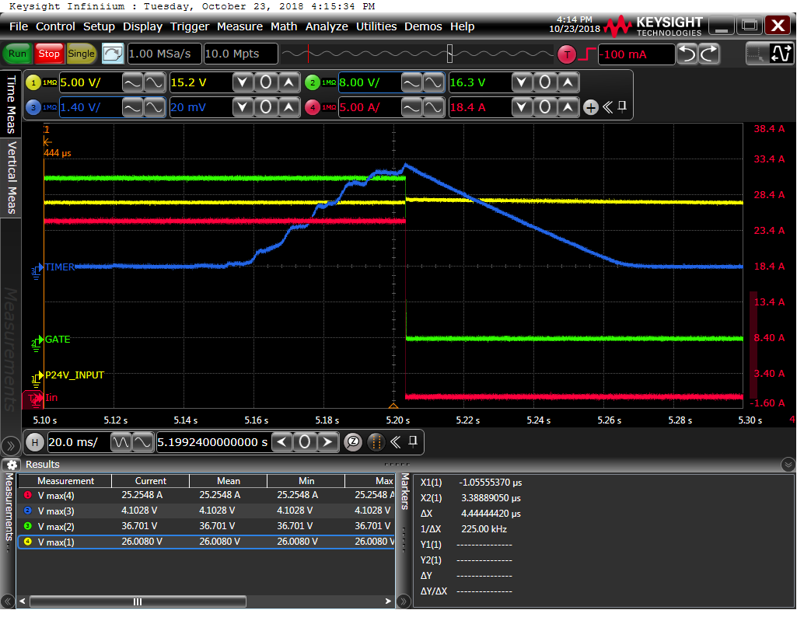Viewport: 804px width, 617px height.
Task: Open the Time Meas side tab
Action: point(10,104)
